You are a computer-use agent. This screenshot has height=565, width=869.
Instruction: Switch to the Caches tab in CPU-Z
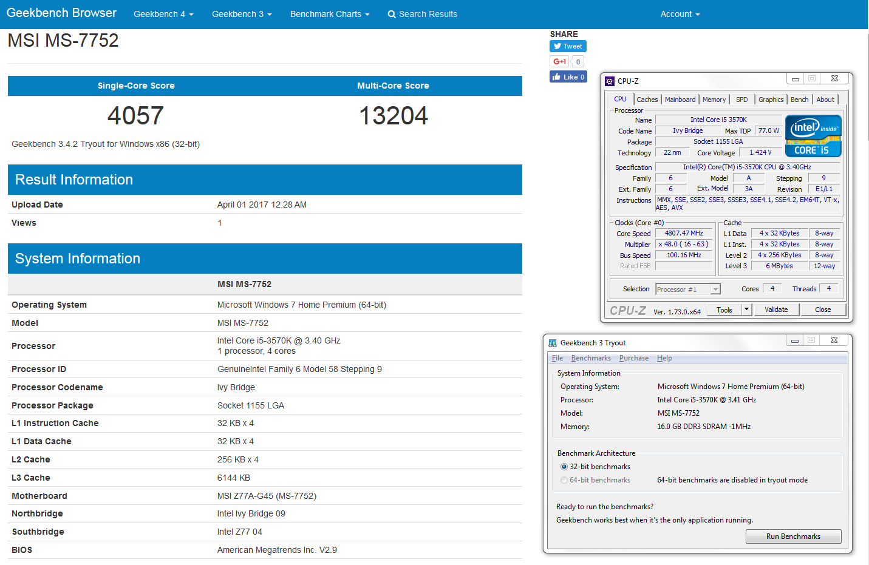647,100
